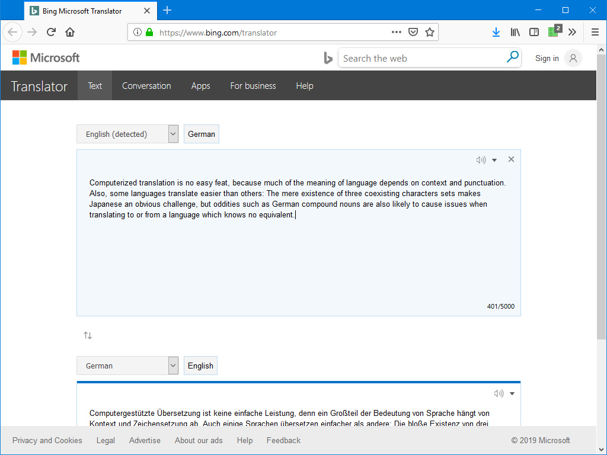Open Help in the Translator navigation bar
Image resolution: width=607 pixels, height=455 pixels.
[x=305, y=85]
